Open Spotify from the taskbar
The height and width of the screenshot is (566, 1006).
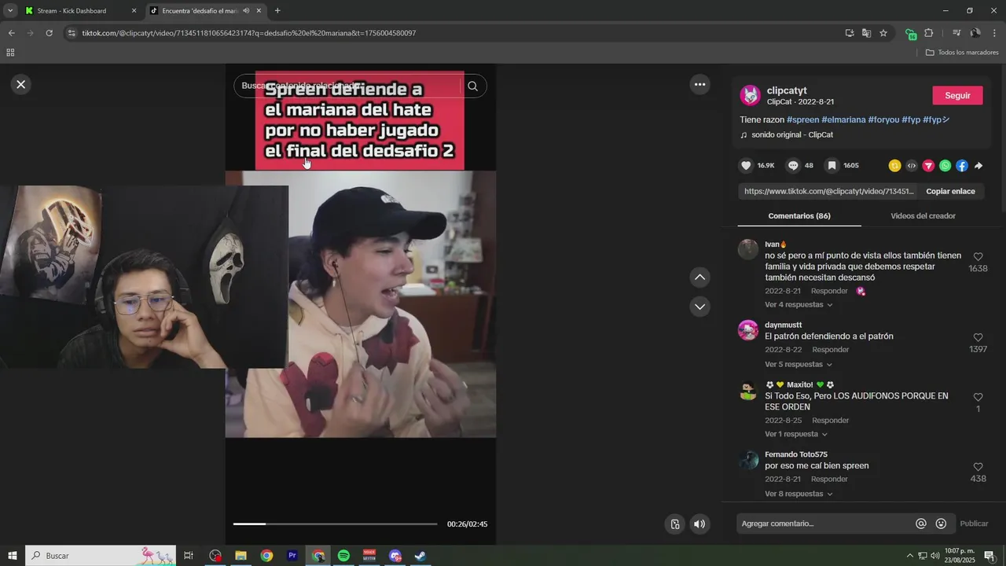(343, 556)
